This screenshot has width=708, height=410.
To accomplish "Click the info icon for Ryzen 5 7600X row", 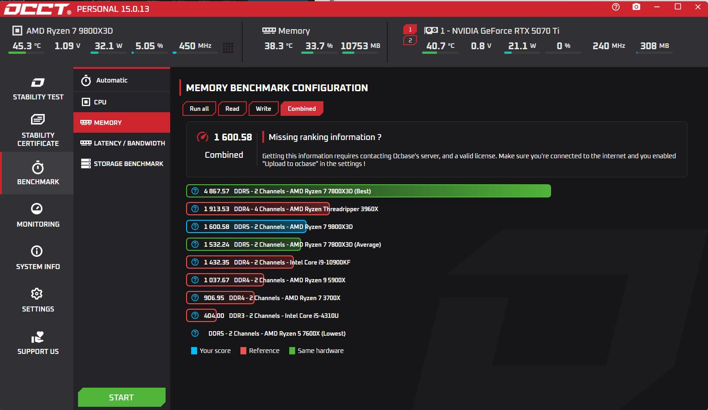I will [x=195, y=333].
